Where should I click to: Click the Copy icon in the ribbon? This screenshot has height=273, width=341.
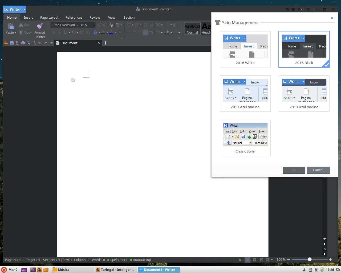coord(21,32)
